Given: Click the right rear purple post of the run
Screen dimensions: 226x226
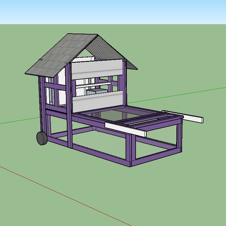Looking at the screenshot, I should tap(179, 136).
